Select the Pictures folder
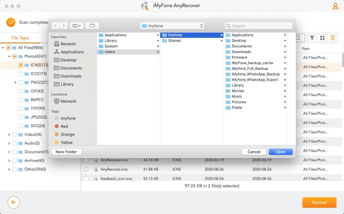 pyautogui.click(x=256, y=102)
